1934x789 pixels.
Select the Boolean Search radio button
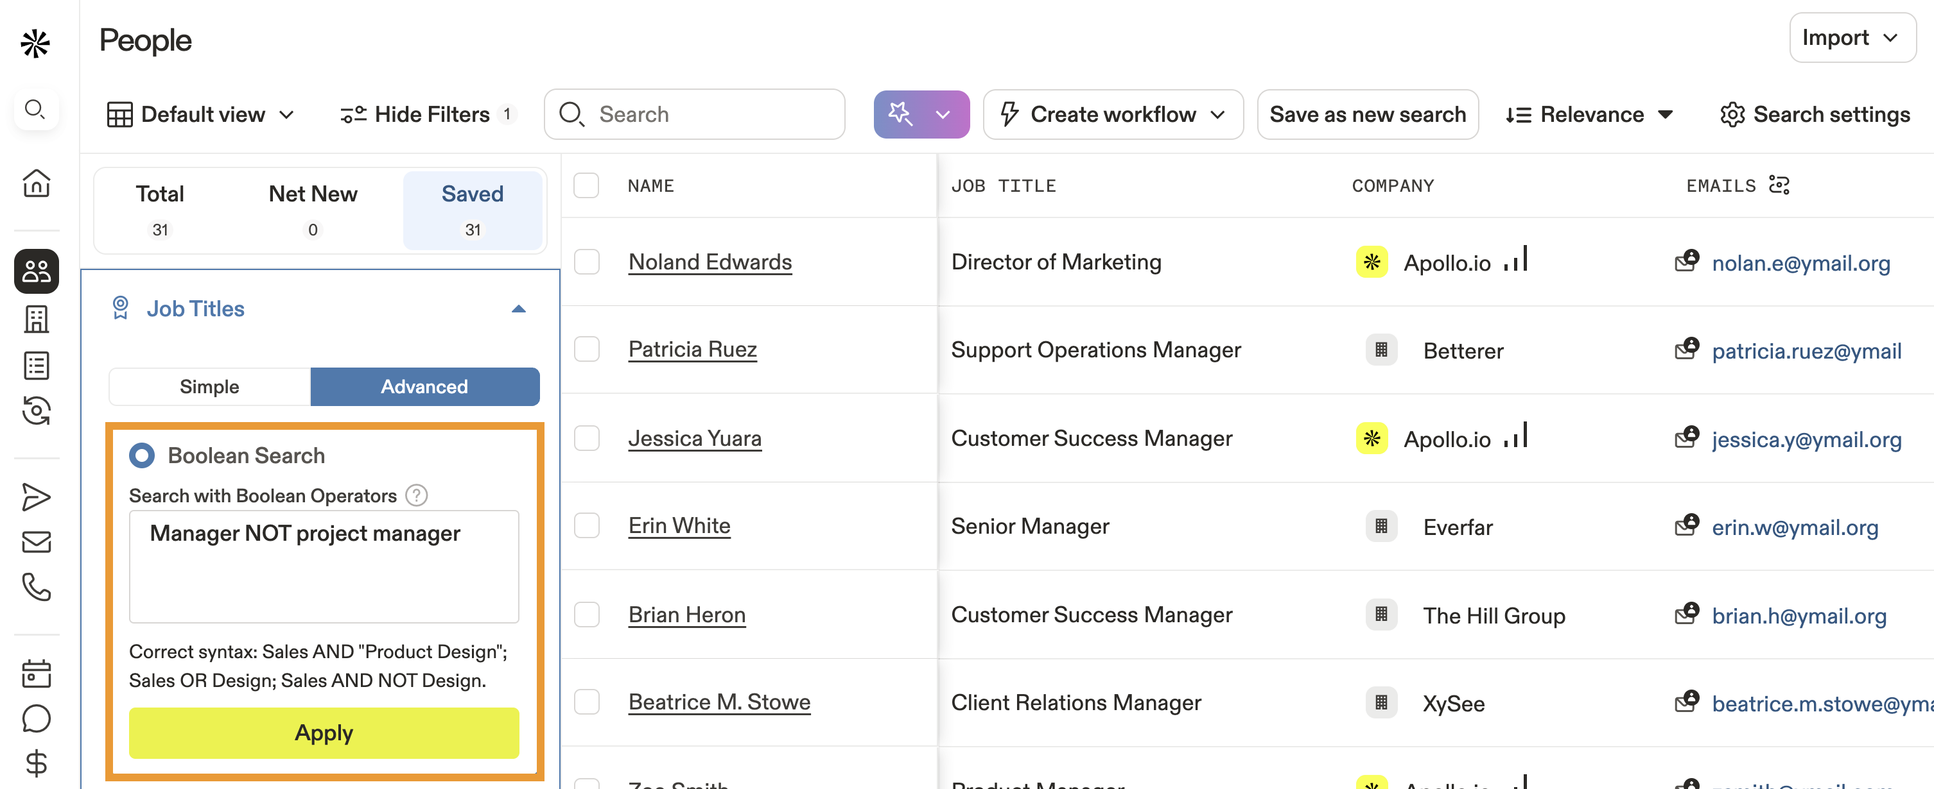coord(141,455)
